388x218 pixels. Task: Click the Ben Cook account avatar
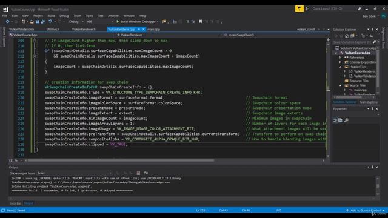click(x=384, y=16)
